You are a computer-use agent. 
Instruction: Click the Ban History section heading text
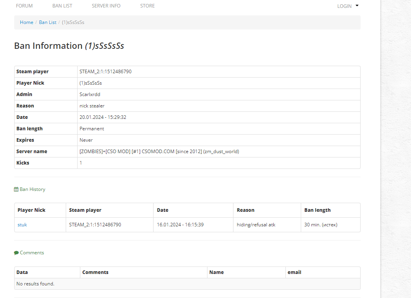point(32,189)
